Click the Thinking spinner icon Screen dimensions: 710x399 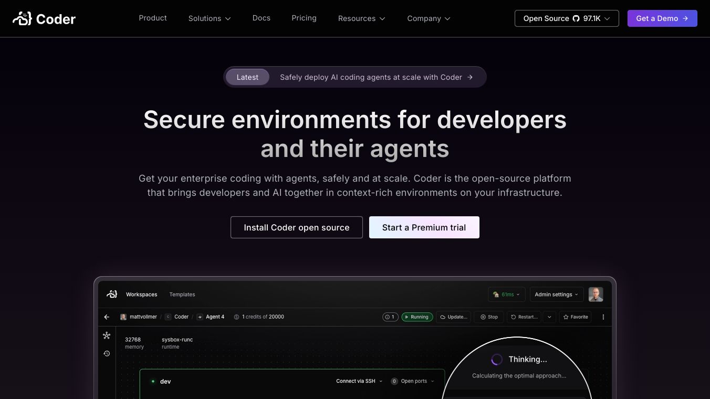pyautogui.click(x=497, y=360)
